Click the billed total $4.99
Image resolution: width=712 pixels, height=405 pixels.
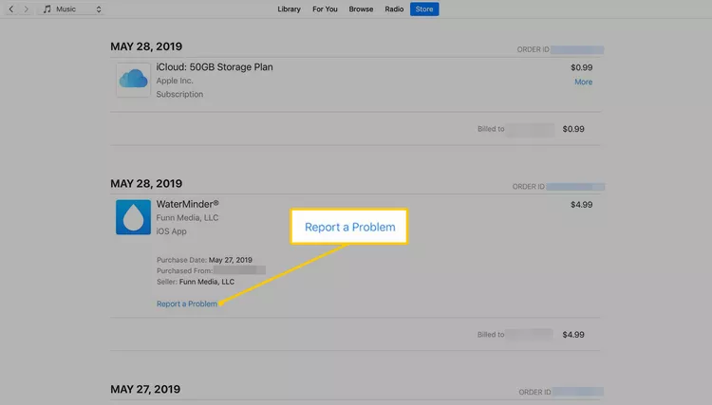[573, 335]
